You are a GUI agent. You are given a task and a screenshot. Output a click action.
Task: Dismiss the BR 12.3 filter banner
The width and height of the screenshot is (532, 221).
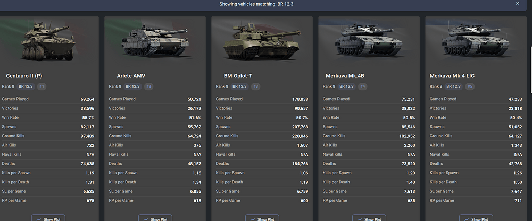click(518, 3)
